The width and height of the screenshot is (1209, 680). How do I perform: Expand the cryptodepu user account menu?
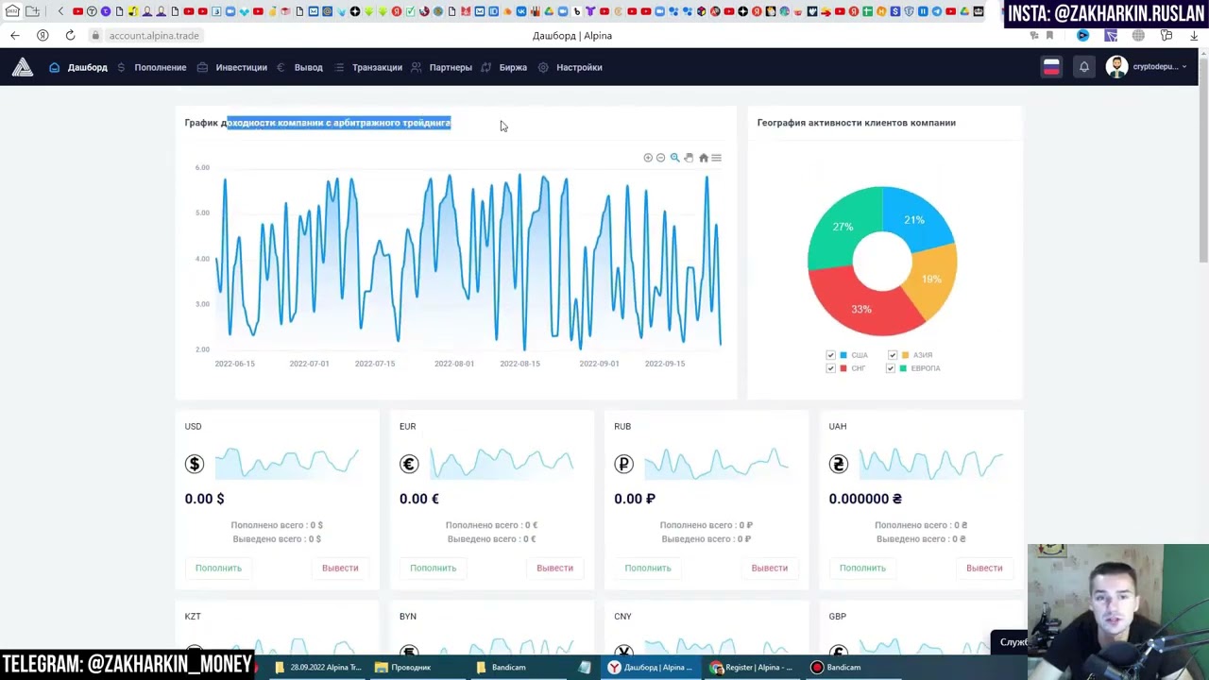coord(1147,67)
